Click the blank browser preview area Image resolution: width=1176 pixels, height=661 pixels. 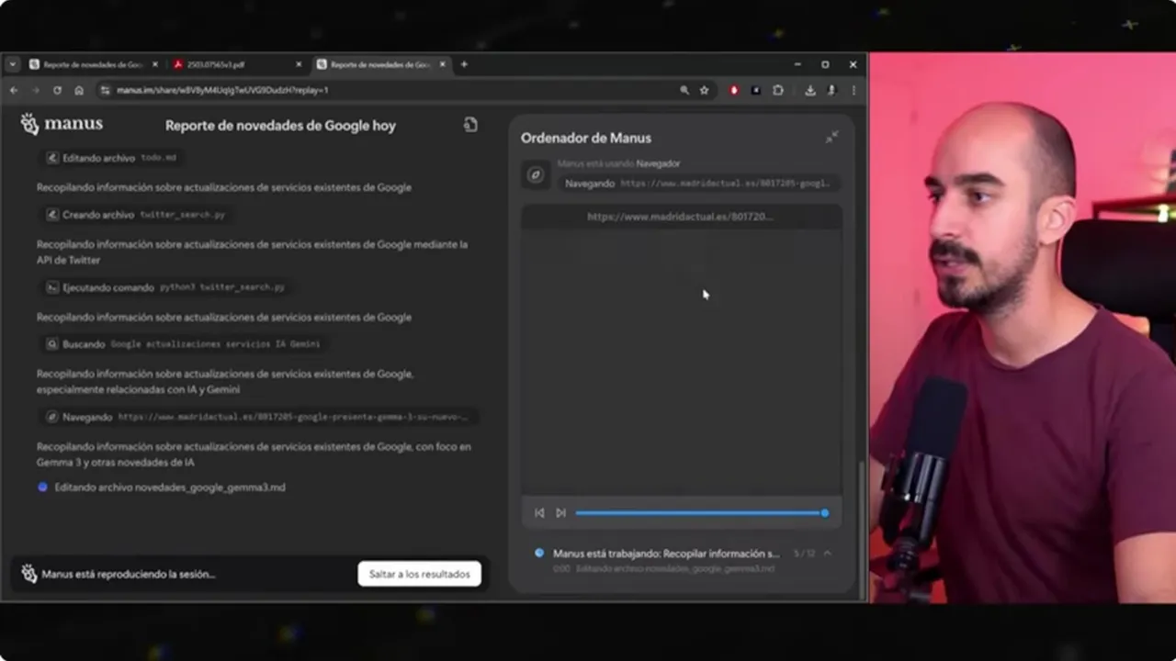click(681, 363)
